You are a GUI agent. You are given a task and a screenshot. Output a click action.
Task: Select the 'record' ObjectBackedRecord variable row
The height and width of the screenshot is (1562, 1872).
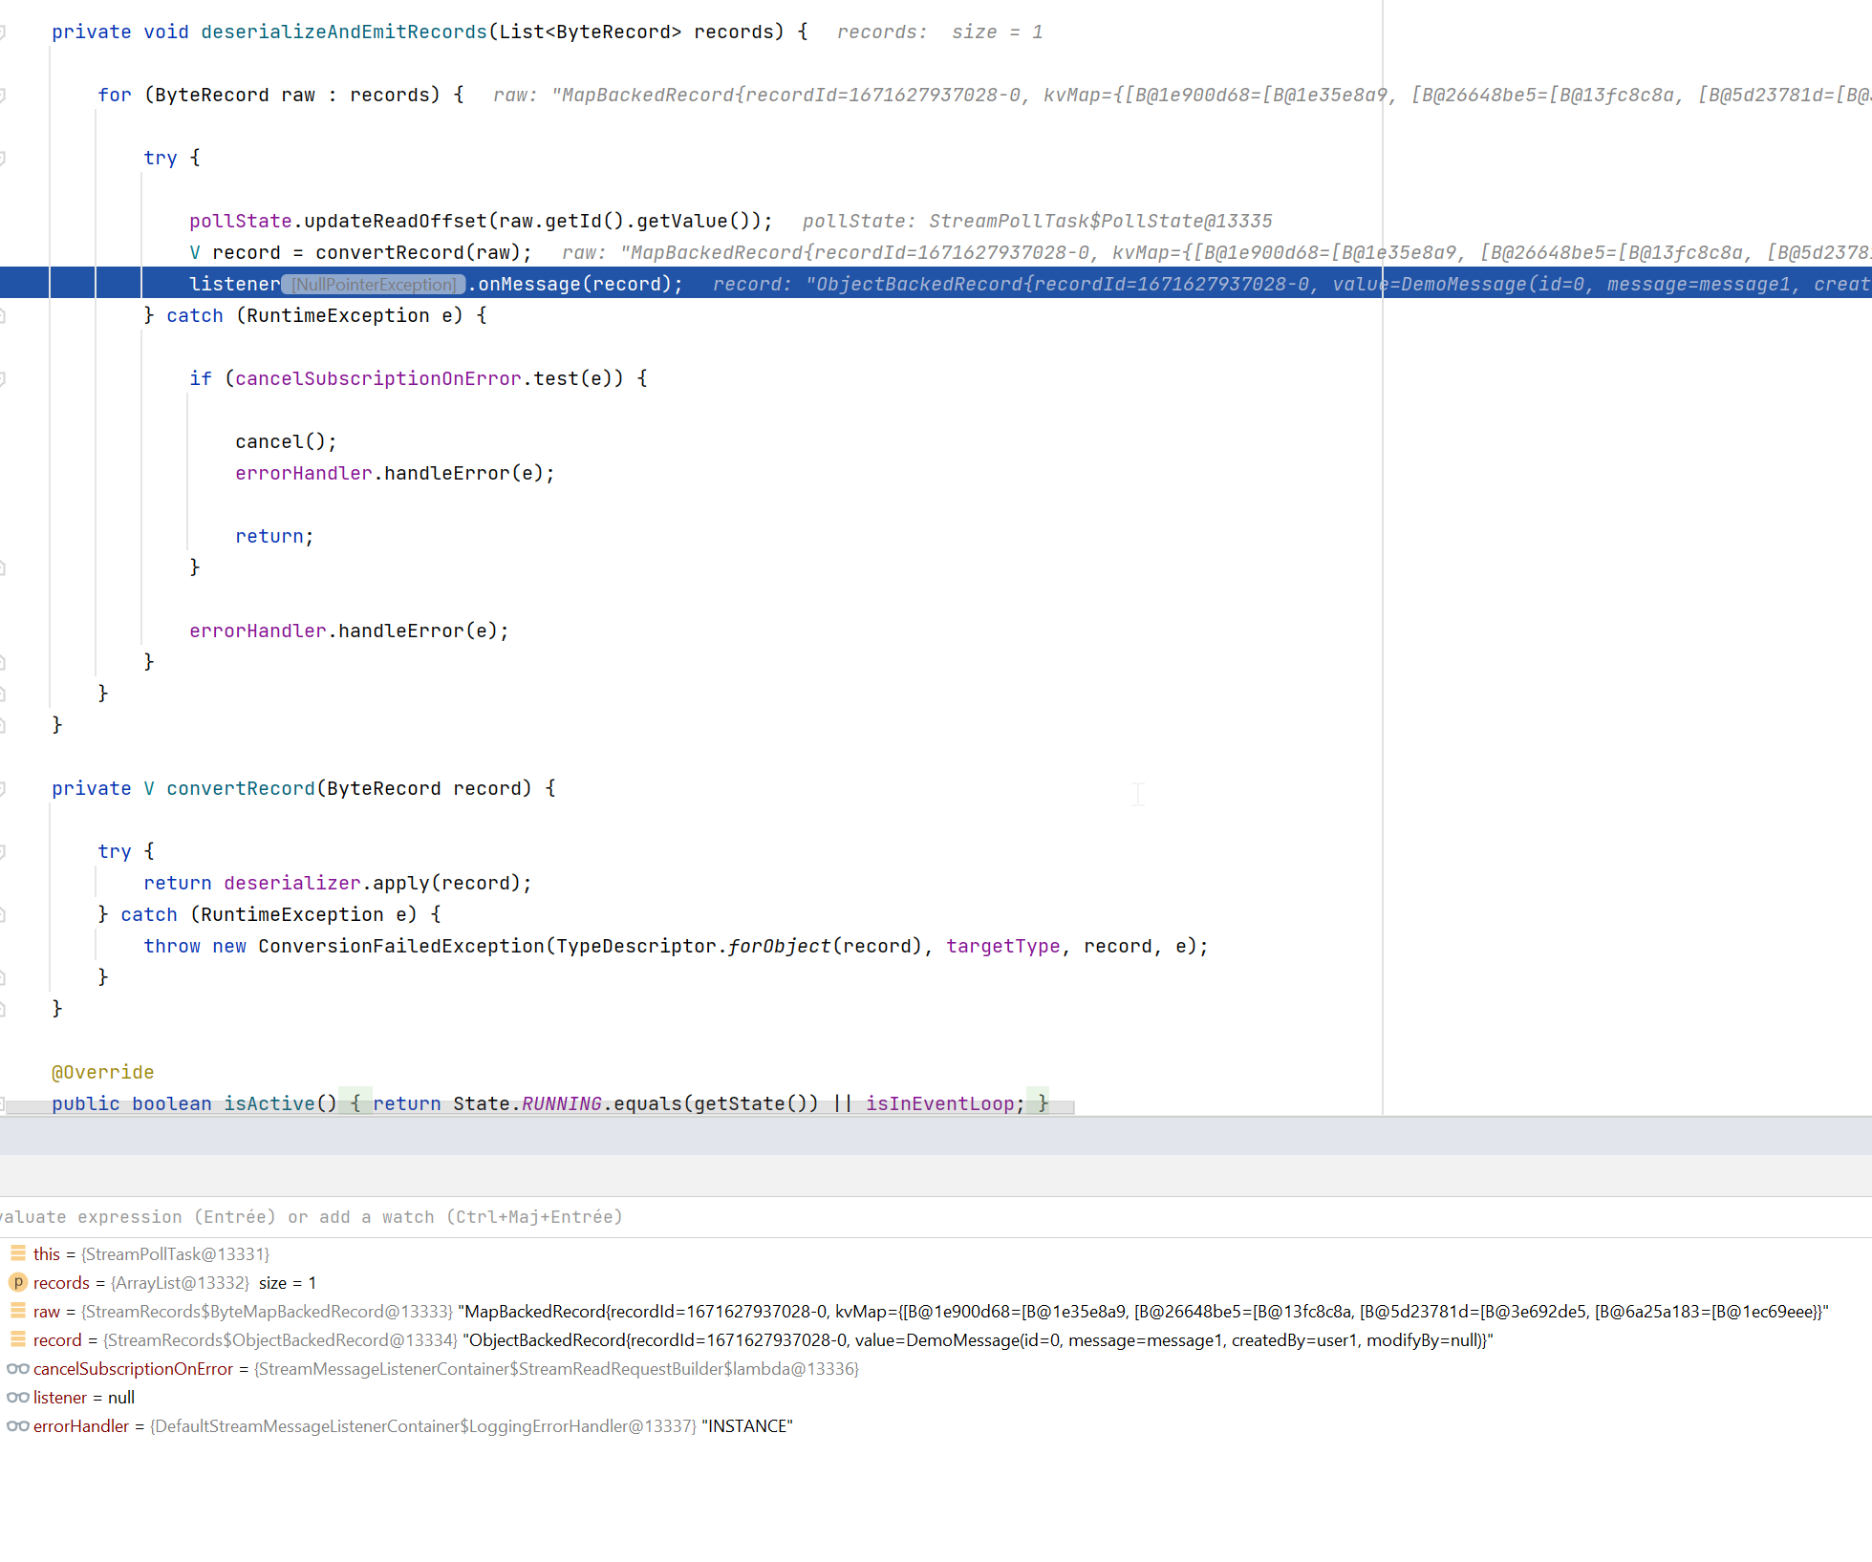coord(936,1339)
